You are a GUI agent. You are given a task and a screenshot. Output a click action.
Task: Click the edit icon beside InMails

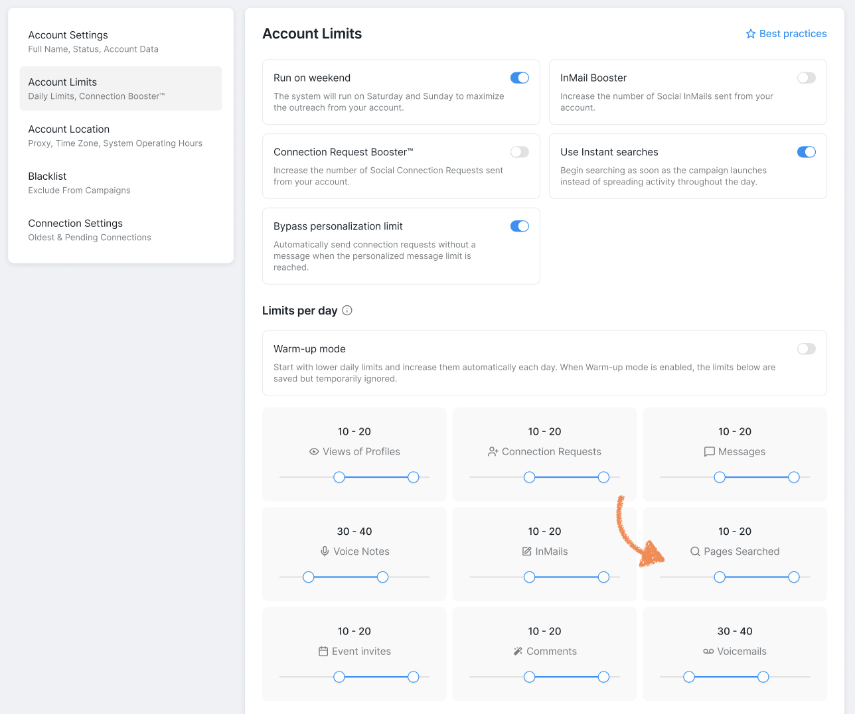(527, 551)
